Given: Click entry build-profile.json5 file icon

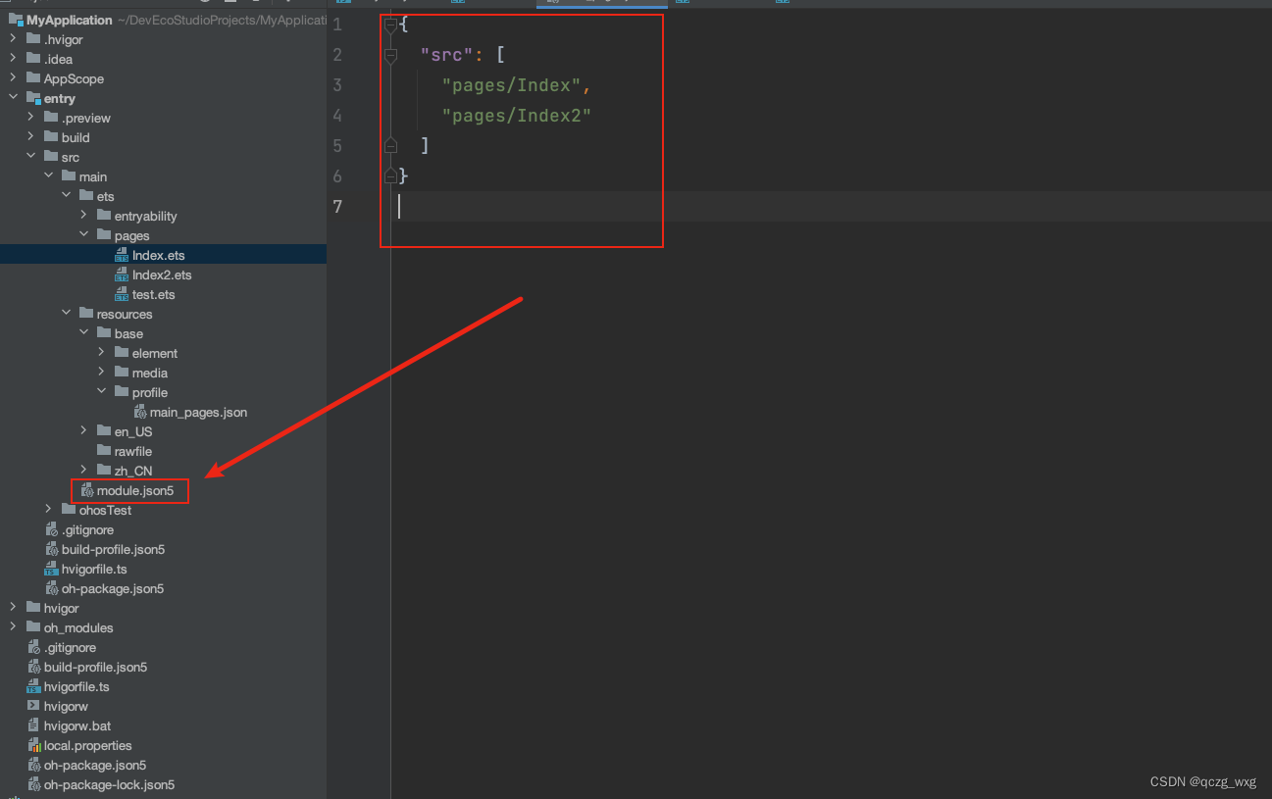Looking at the screenshot, I should [51, 549].
